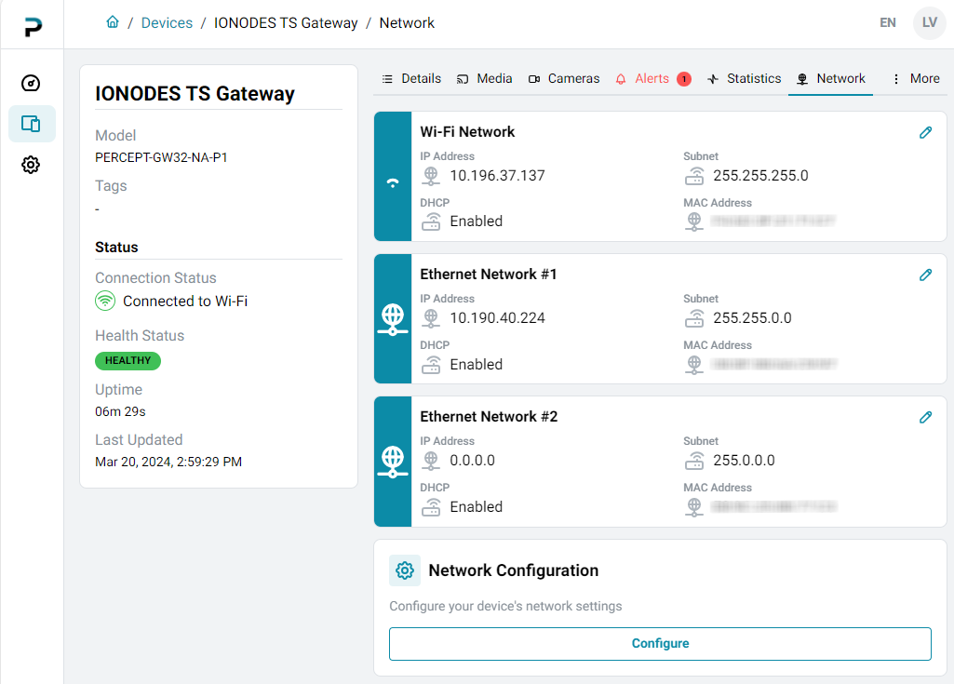
Task: Click IP address icon next to 10.196.37.137
Action: click(x=431, y=176)
